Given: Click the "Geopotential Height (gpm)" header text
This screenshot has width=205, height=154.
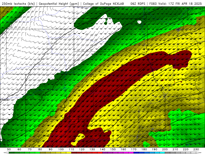Looking at the screenshot, I should click(x=59, y=4).
